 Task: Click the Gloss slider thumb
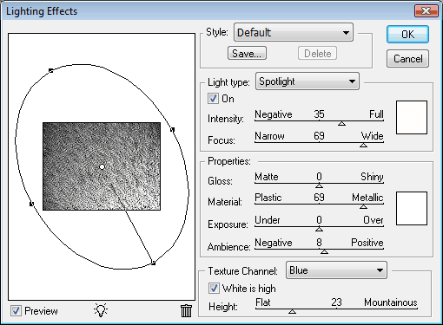[319, 185]
